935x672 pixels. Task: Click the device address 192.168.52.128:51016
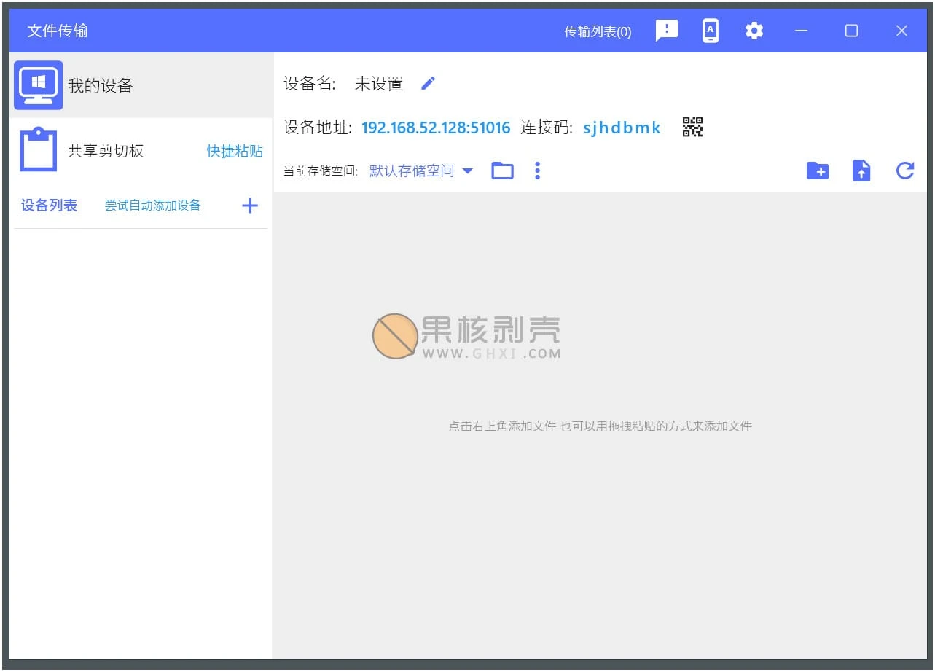click(x=436, y=128)
